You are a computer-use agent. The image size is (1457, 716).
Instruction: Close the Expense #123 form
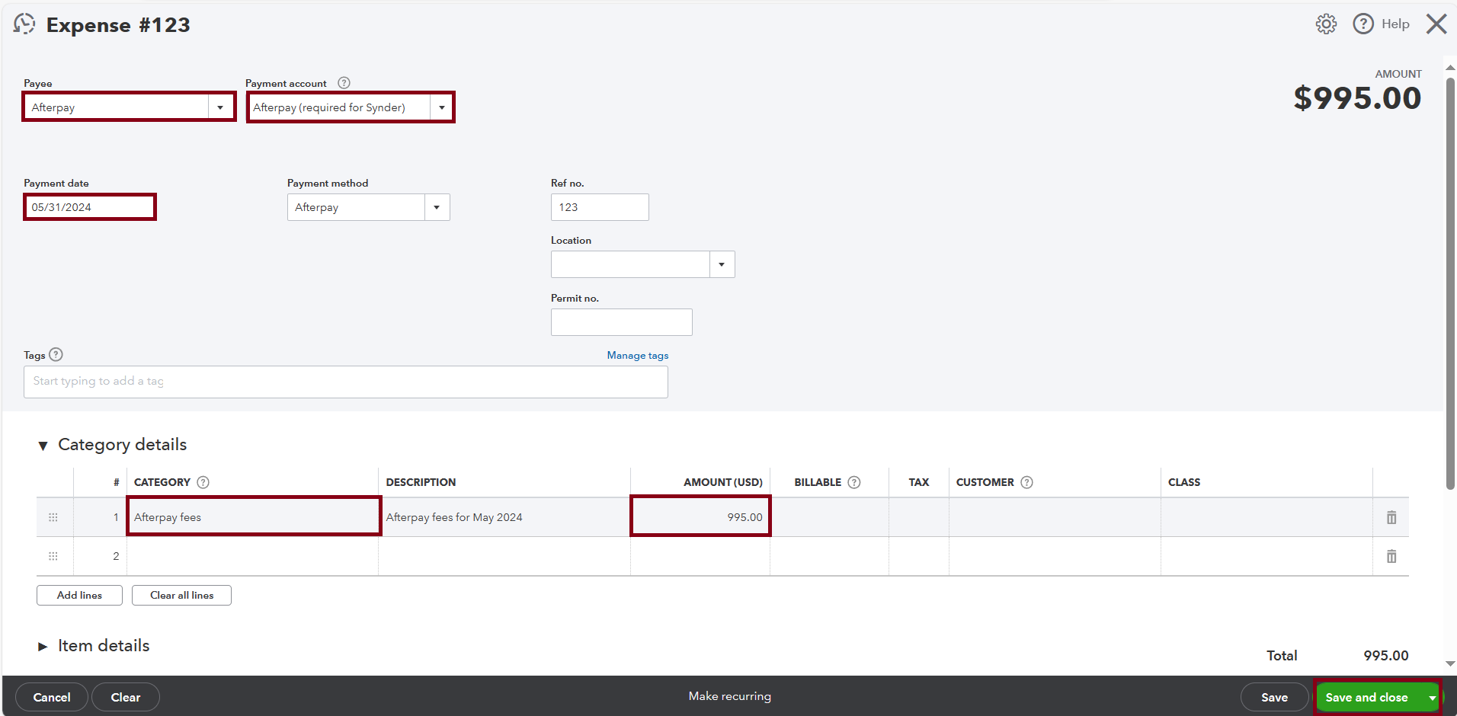pyautogui.click(x=1436, y=24)
